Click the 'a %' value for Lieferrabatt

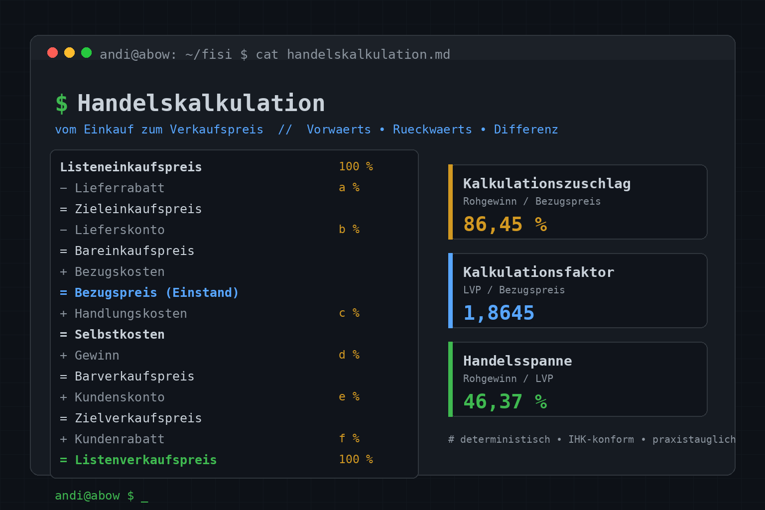[x=349, y=187]
